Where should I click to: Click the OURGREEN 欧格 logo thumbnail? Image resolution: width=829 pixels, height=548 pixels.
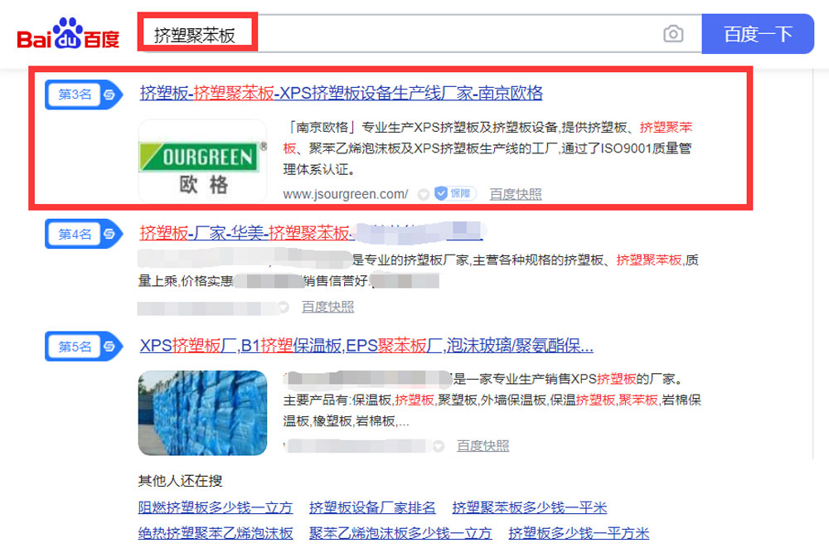[x=202, y=161]
